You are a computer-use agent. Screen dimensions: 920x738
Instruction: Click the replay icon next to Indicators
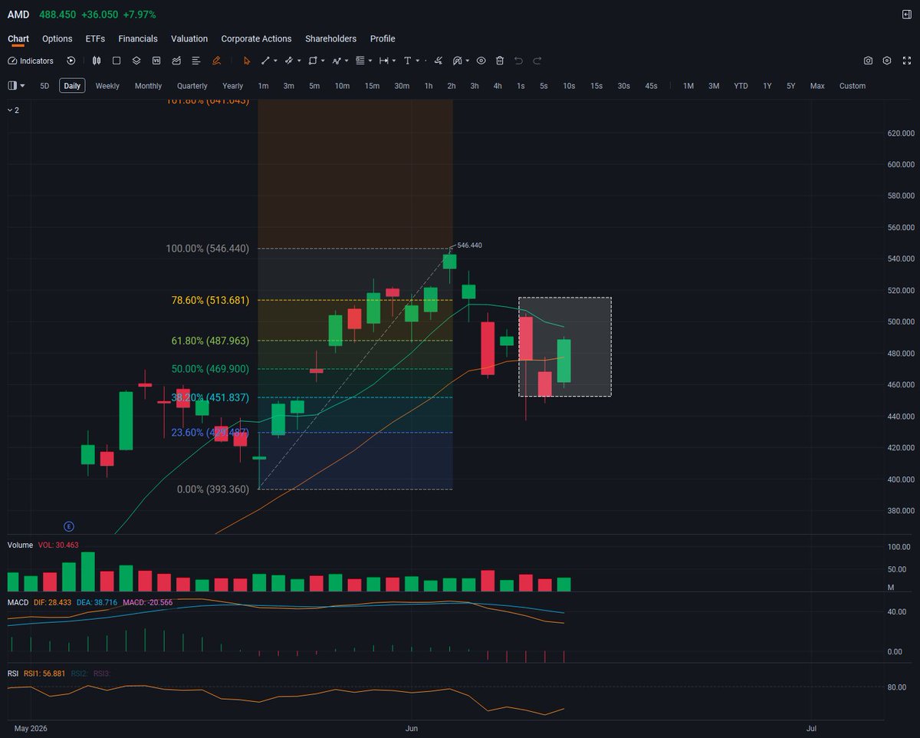[71, 61]
